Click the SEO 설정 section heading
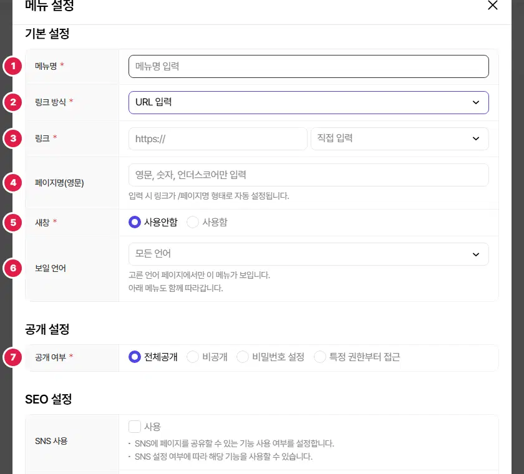The height and width of the screenshot is (474, 524). 49,399
